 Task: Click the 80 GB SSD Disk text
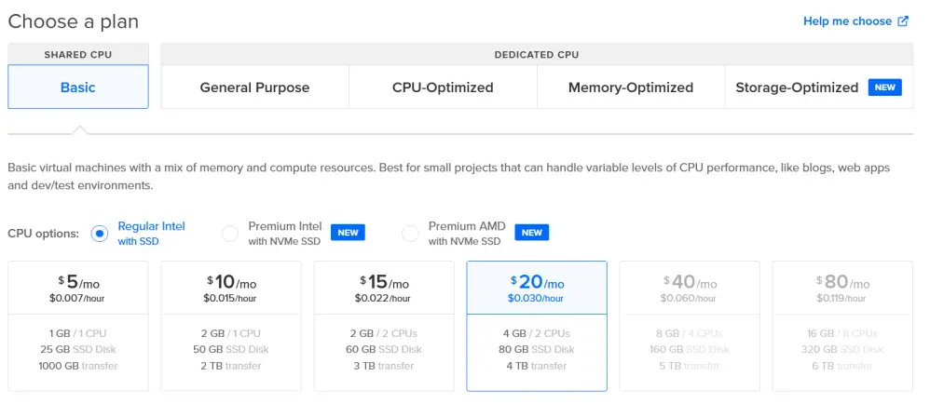tap(537, 349)
